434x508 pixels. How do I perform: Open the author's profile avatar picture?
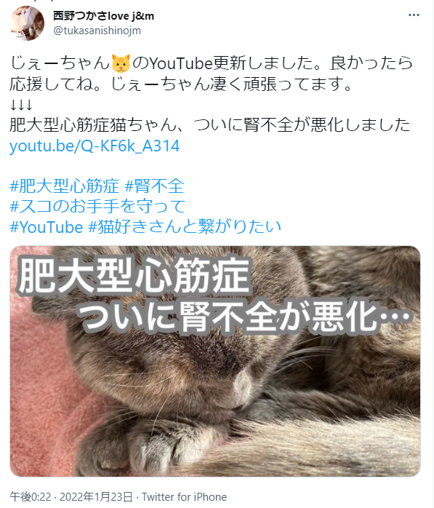(x=27, y=23)
